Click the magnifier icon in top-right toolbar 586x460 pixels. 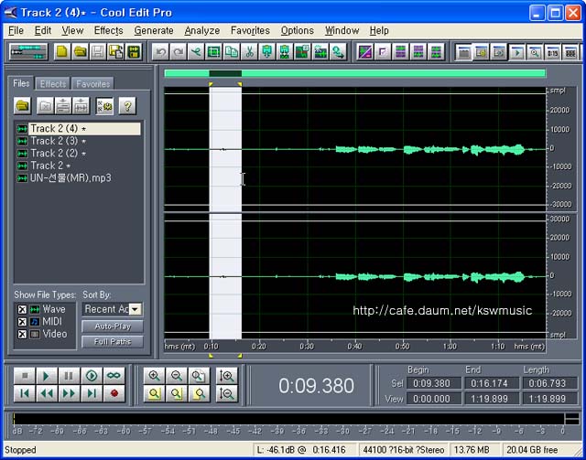(x=535, y=52)
